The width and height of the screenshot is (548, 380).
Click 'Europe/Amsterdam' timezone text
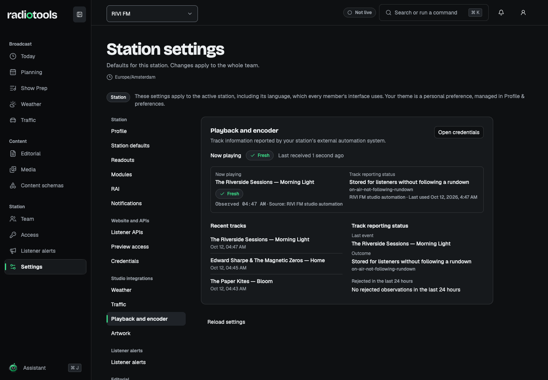pyautogui.click(x=135, y=77)
